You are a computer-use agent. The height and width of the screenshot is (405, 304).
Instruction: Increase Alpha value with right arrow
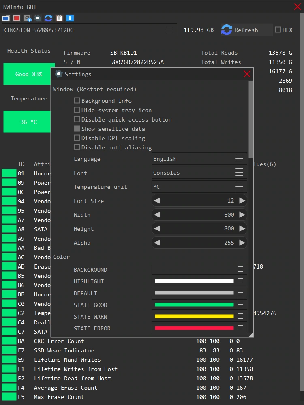coord(242,243)
